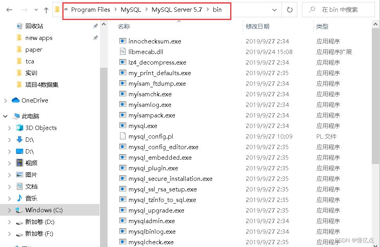Click mysql_config.pl PL 文件 type cell
The width and height of the screenshot is (380, 247).
[x=326, y=137]
